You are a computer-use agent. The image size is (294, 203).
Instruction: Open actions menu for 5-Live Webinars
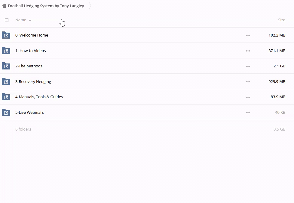248,113
